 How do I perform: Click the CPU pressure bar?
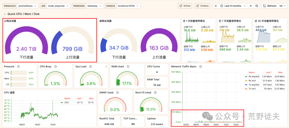[19, 73]
